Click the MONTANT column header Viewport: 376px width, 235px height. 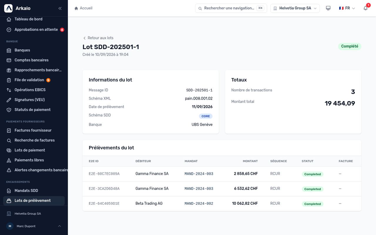pos(250,161)
